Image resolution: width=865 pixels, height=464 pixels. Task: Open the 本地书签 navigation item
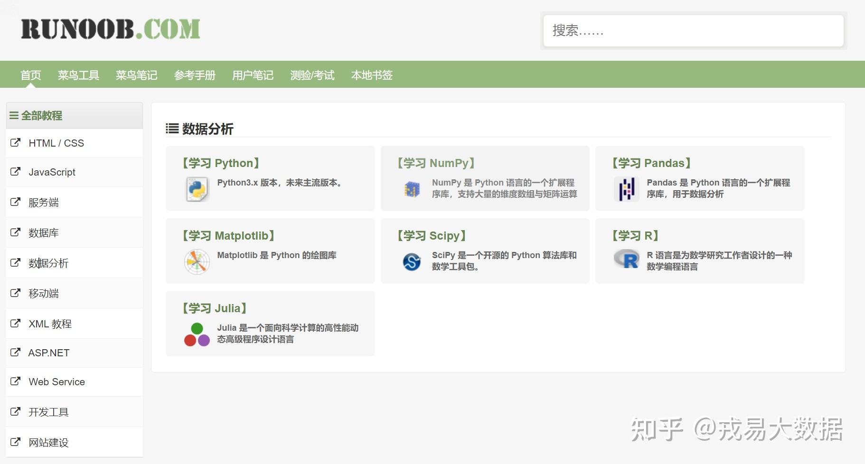click(x=372, y=75)
